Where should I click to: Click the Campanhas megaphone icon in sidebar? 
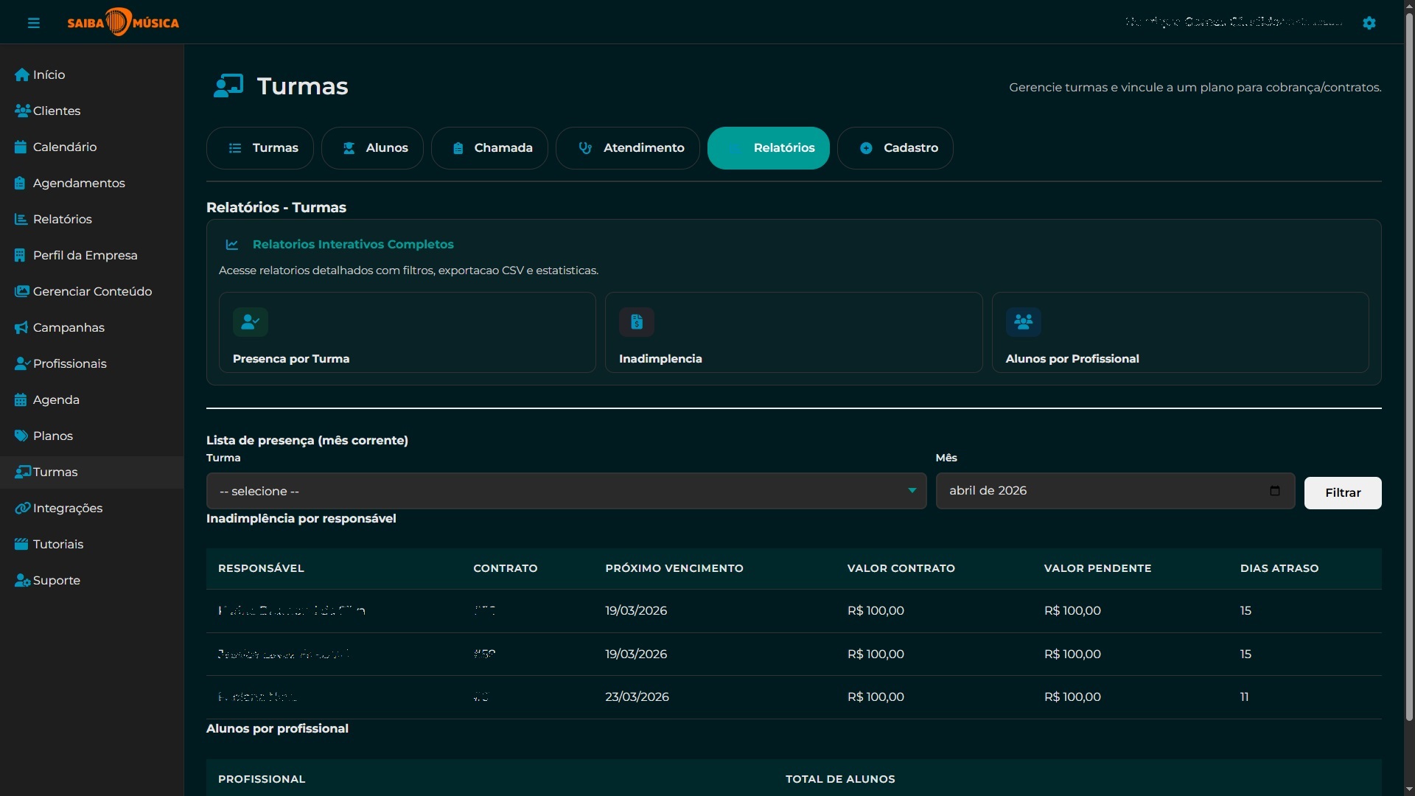[21, 328]
